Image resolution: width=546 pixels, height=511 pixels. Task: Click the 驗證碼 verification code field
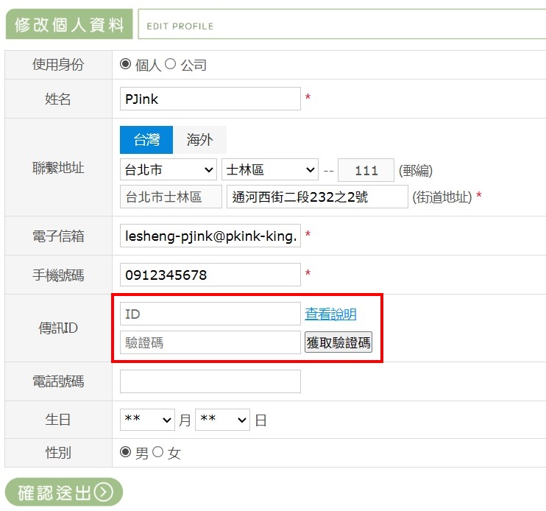[x=210, y=342]
